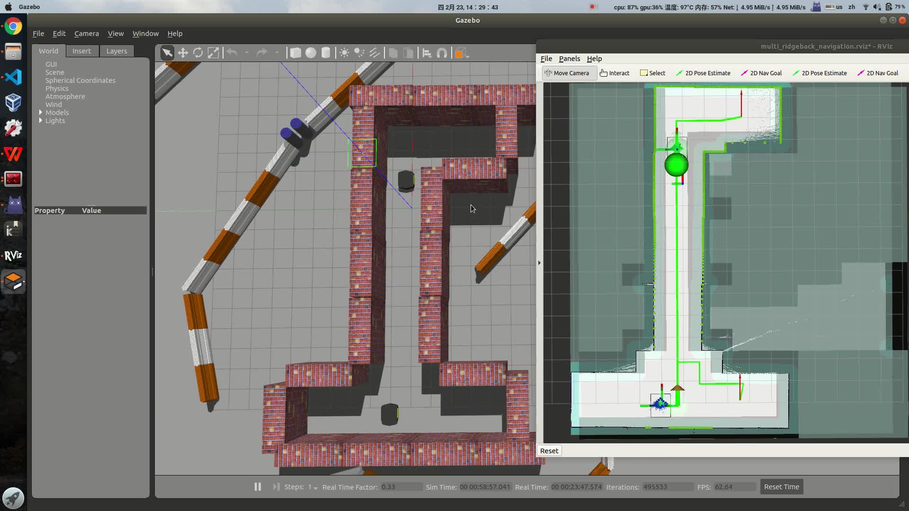
Task: Switch to the Insert tab
Action: point(81,51)
